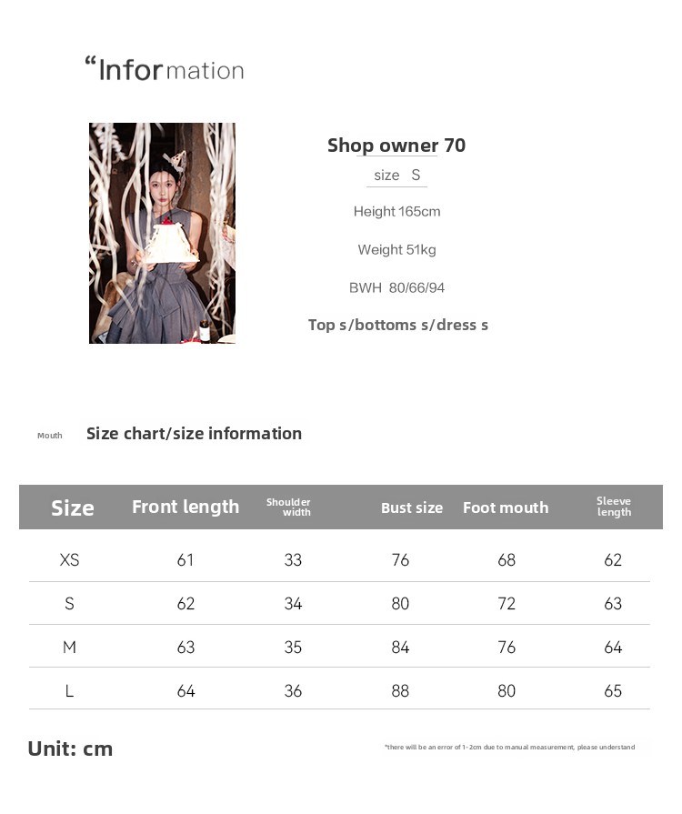The image size is (682, 814).
Task: Click the Information heading
Action: [165, 69]
